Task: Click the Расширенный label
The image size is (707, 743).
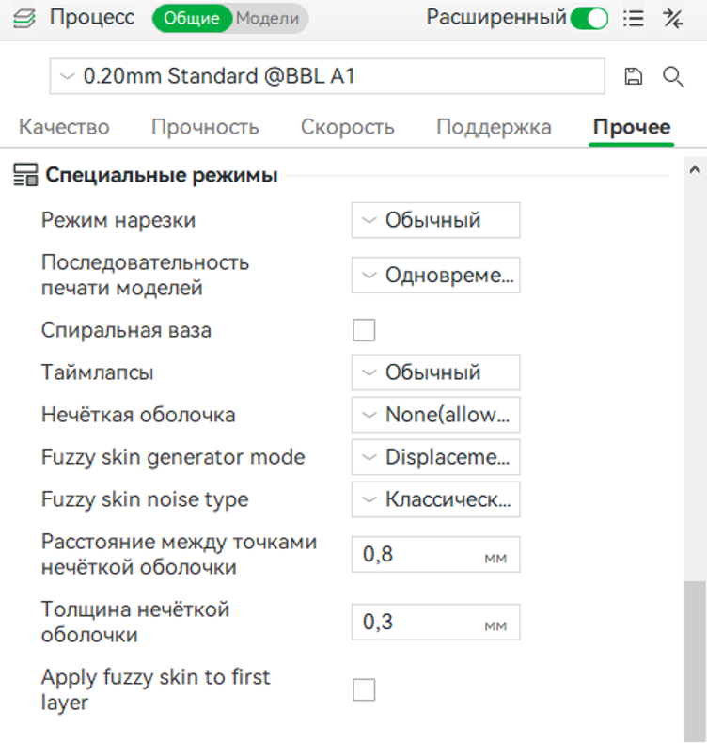Action: [495, 18]
